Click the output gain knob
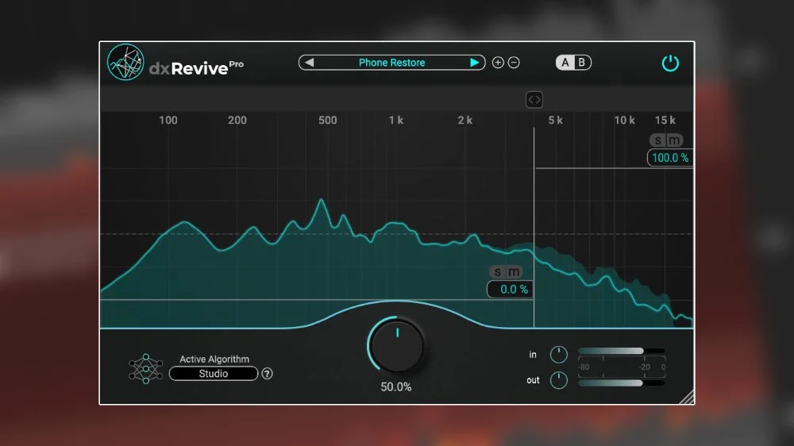 tap(558, 380)
